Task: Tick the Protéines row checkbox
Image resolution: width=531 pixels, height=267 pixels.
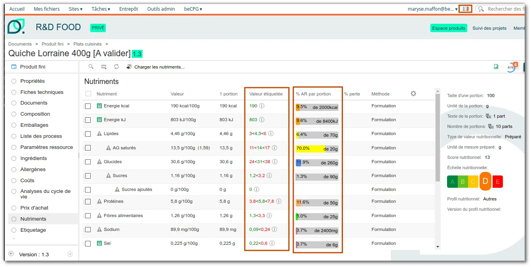Action: [88, 202]
